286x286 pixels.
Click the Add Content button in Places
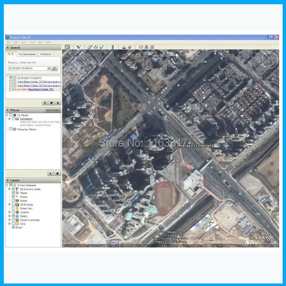(53, 110)
